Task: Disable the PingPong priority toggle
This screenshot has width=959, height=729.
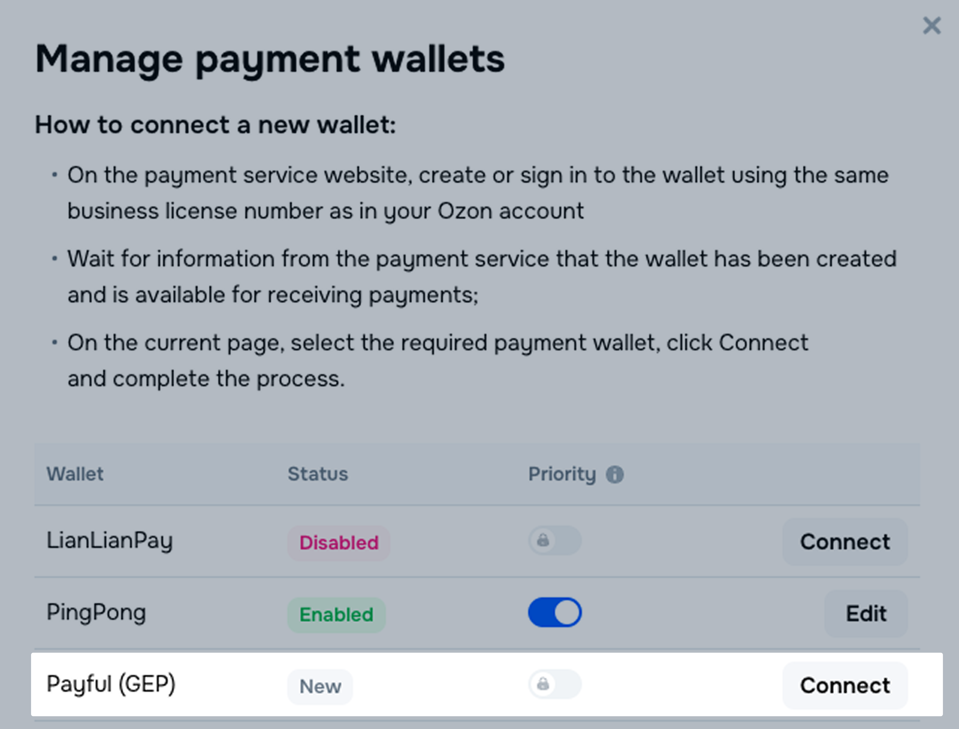Action: click(x=554, y=612)
